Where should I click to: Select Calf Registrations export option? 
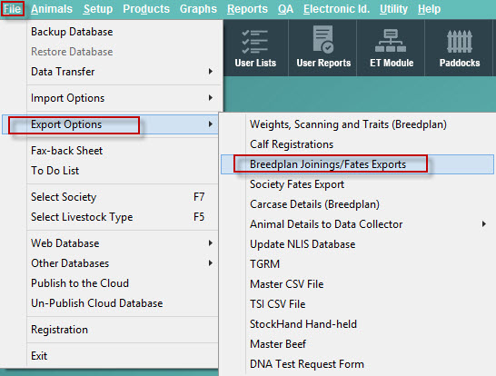tap(292, 144)
